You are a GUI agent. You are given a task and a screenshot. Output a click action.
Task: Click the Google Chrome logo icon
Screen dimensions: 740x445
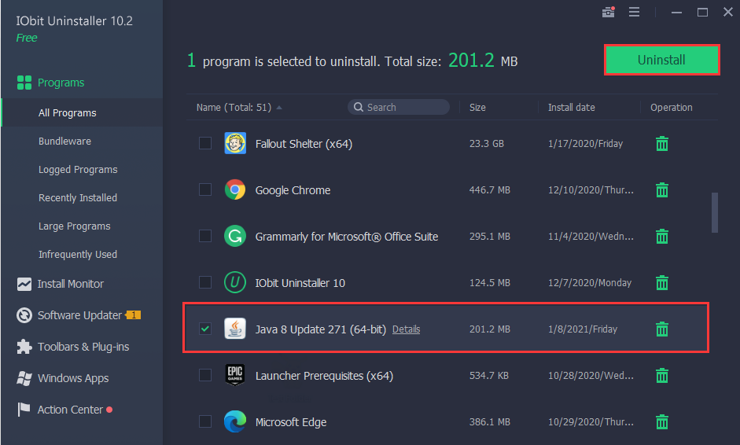(x=235, y=189)
